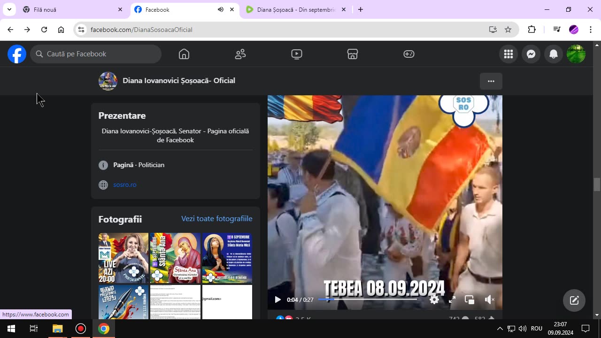Open the Facebook menu grid icon
The image size is (601, 338).
pos(509,54)
